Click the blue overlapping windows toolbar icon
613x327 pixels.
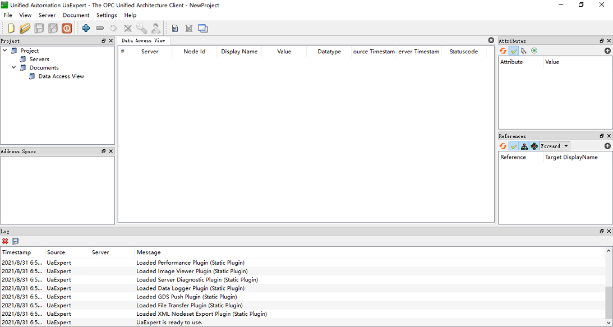(x=203, y=28)
